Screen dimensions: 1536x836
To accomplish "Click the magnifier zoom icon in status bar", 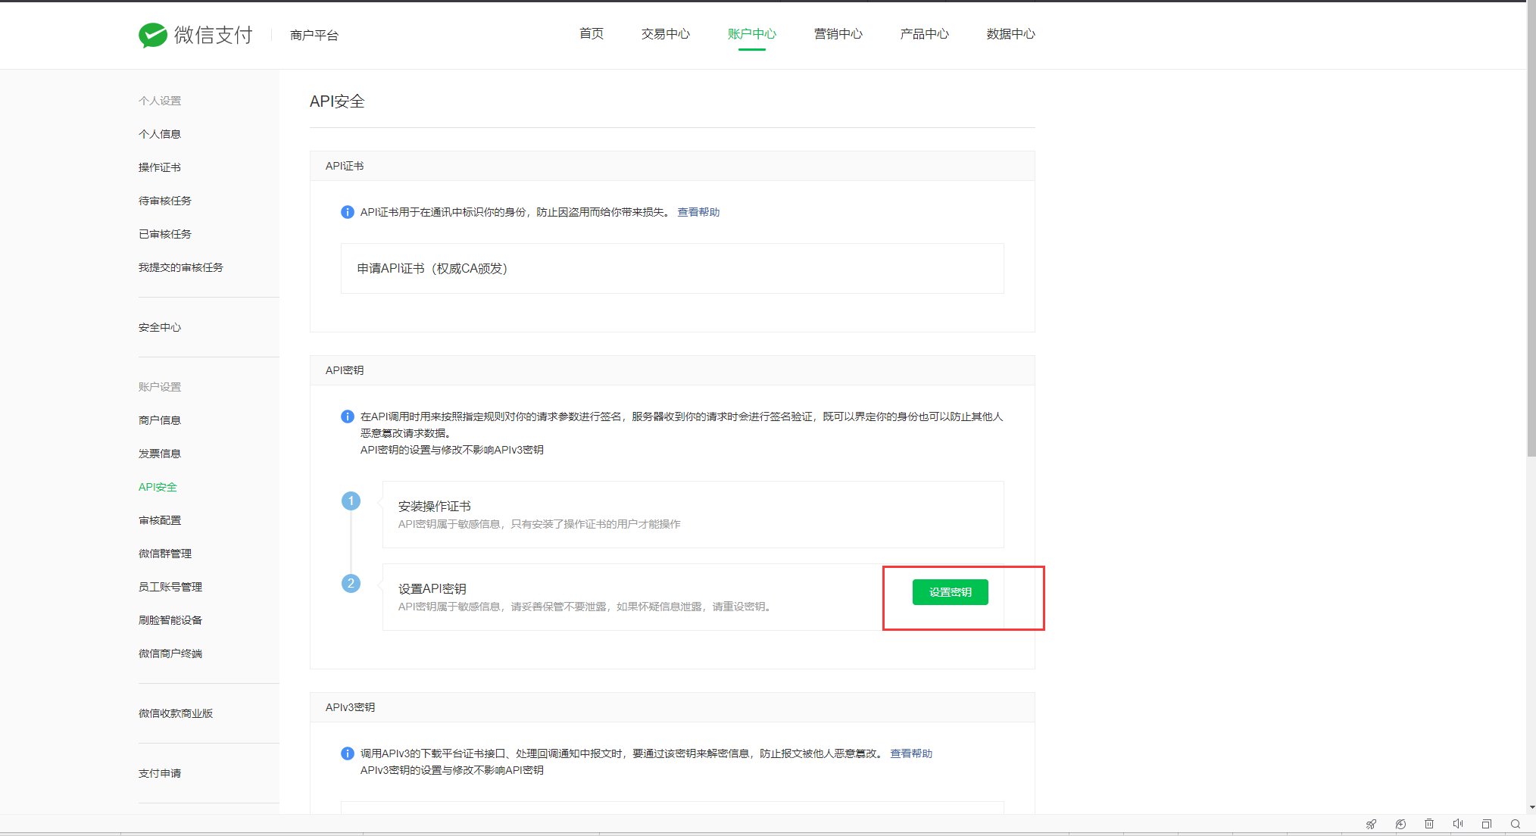I will (1516, 824).
